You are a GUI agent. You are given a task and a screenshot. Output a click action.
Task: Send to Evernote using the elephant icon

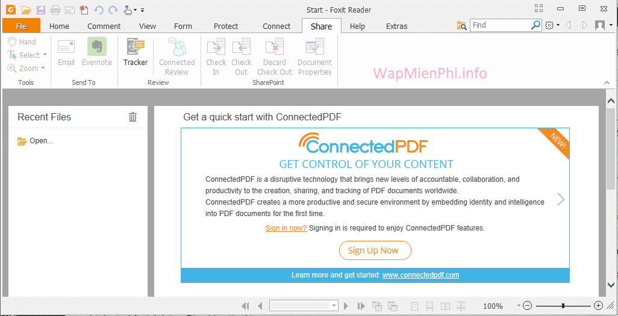point(96,52)
